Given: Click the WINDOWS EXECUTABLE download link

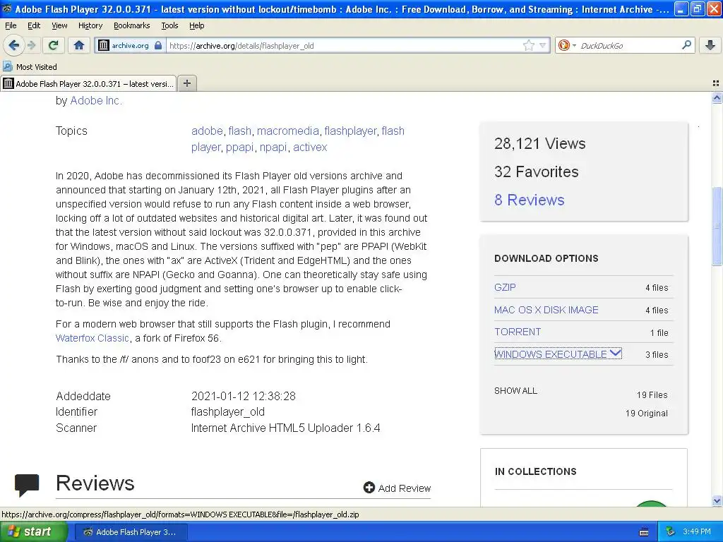Looking at the screenshot, I should pyautogui.click(x=551, y=354).
